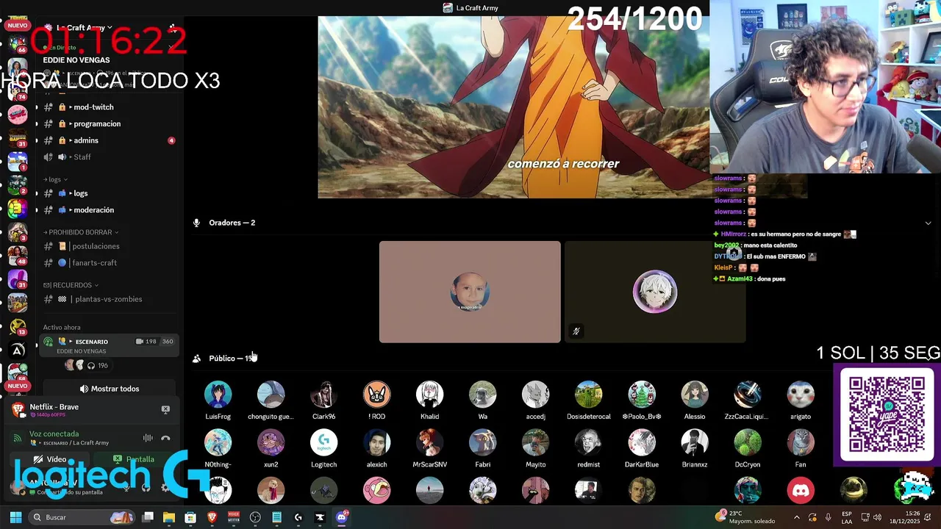The height and width of the screenshot is (529, 941).
Task: Open Brave browser from taskbar
Action: tap(212, 517)
